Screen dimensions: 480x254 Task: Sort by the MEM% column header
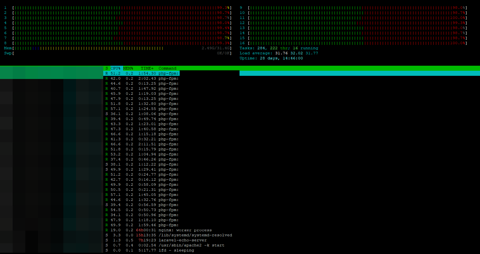pyautogui.click(x=128, y=68)
